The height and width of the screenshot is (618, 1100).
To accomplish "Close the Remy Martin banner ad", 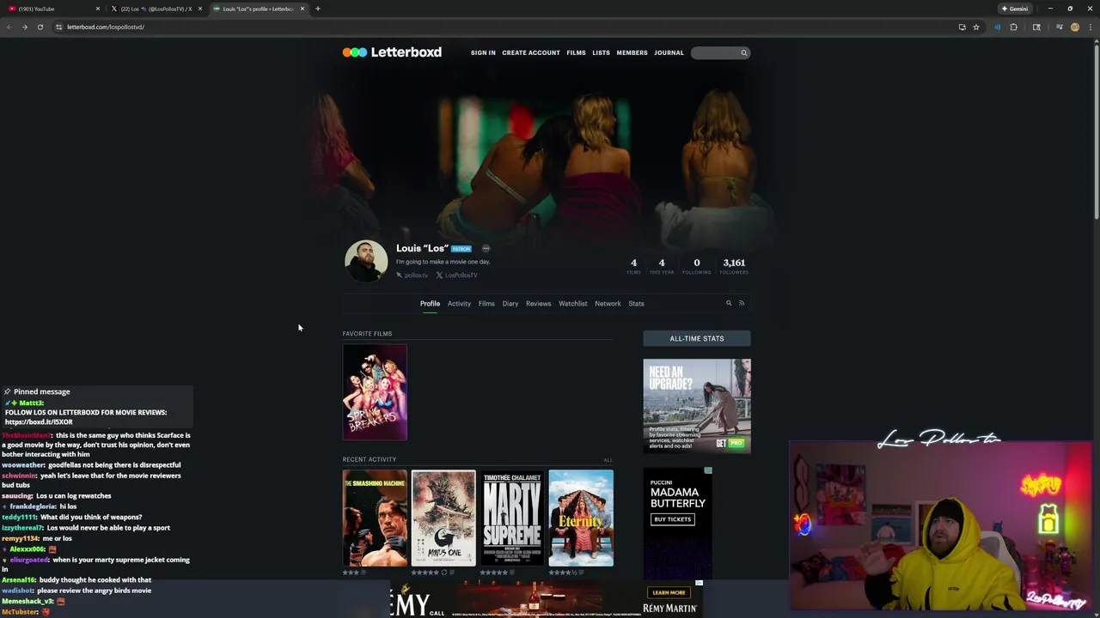I will (x=699, y=583).
